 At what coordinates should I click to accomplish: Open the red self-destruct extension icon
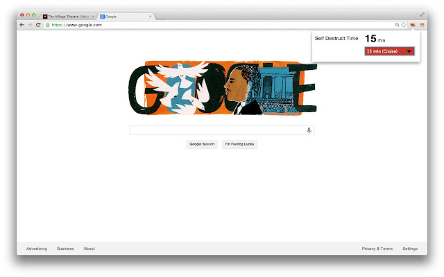click(413, 25)
